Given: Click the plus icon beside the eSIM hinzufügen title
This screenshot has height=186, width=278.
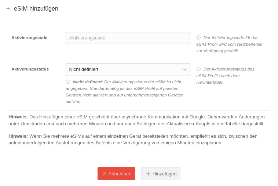Looking at the screenshot, I should click(8, 8).
